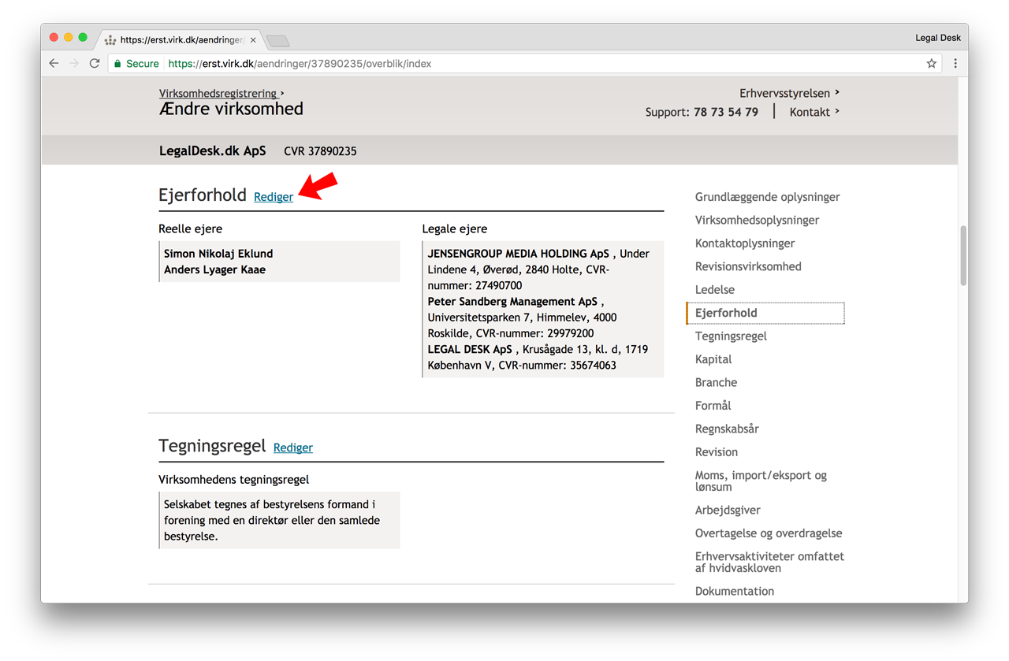Click owner name Anders Lyager Kaae

[x=214, y=269]
